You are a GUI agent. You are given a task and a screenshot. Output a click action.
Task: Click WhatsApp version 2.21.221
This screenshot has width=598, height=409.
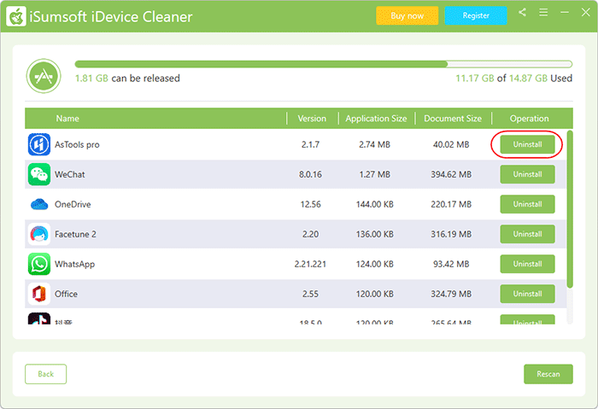tap(310, 264)
